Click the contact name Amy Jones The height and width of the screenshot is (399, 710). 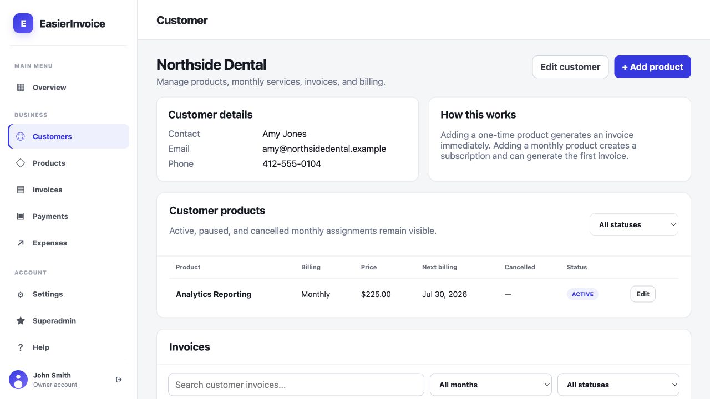coord(285,134)
